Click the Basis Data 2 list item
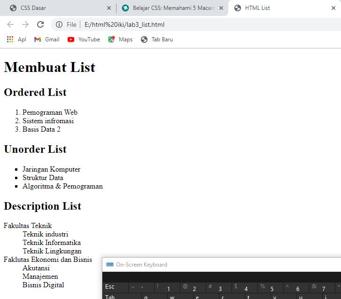 click(x=41, y=129)
